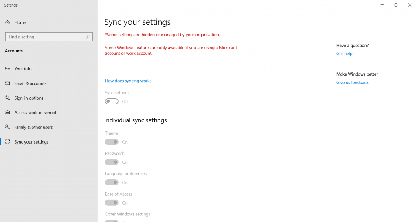Open How does syncing work link
Viewport: 417px width, 222px height.
coord(128,81)
